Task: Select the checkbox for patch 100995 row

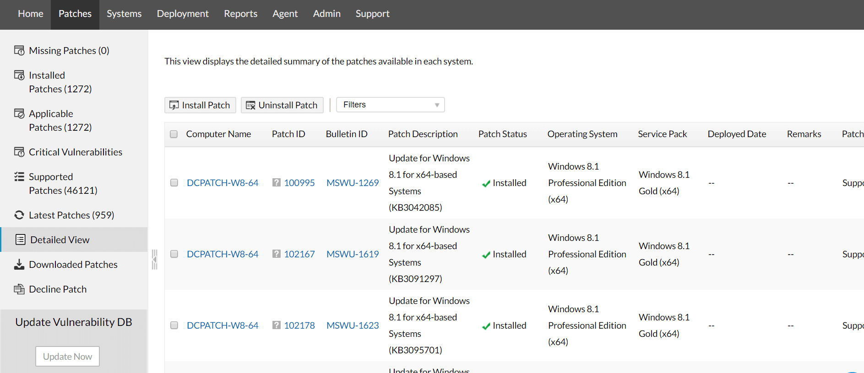Action: (174, 182)
